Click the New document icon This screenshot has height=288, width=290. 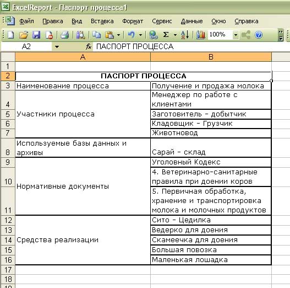10,35
